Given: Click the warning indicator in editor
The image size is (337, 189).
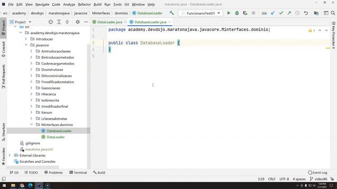Looking at the screenshot, I should point(312,30).
